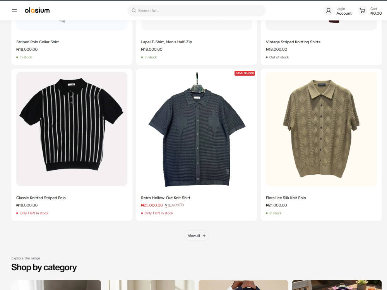Focus the Search for... field
Image resolution: width=387 pixels, height=290 pixels.
(x=197, y=10)
